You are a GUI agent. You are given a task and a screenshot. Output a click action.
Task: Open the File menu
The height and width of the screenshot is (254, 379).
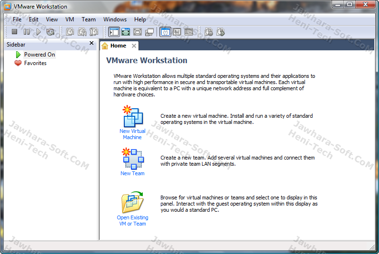pyautogui.click(x=17, y=19)
